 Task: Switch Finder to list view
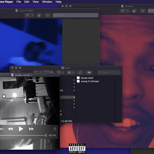(41, 72)
